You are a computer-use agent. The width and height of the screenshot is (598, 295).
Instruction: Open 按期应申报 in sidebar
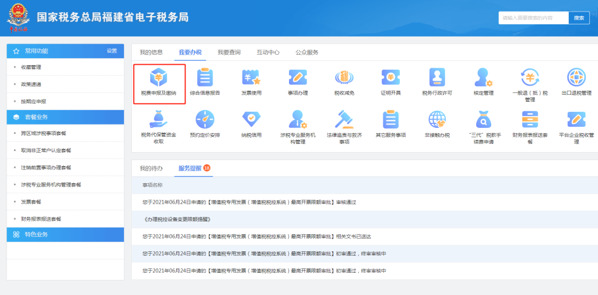coord(34,101)
